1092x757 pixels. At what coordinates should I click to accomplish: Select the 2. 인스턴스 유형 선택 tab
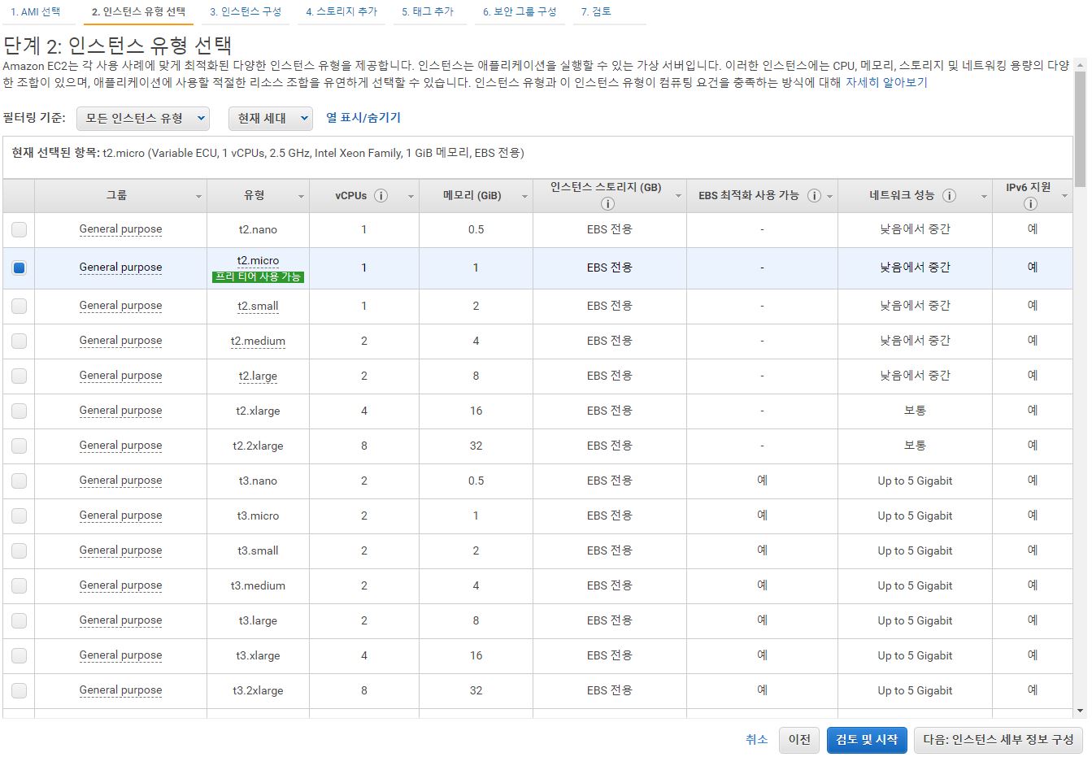138,12
